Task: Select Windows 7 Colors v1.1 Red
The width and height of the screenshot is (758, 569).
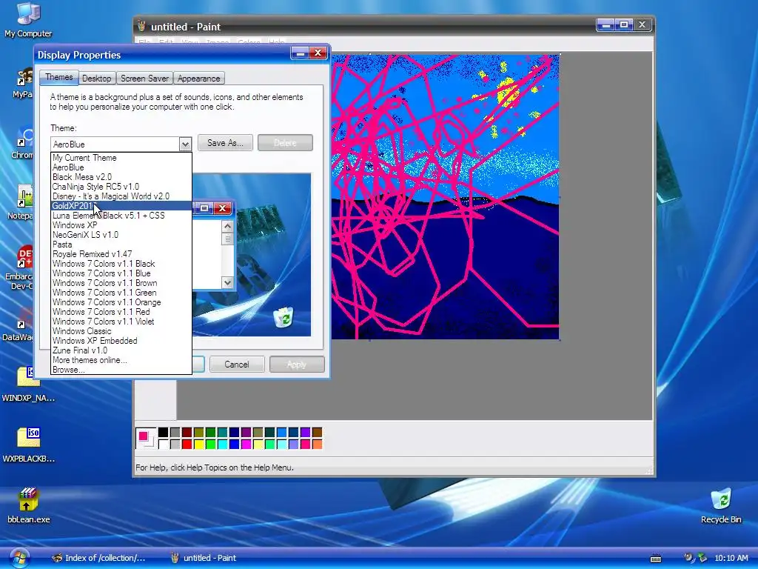Action: 121,313
